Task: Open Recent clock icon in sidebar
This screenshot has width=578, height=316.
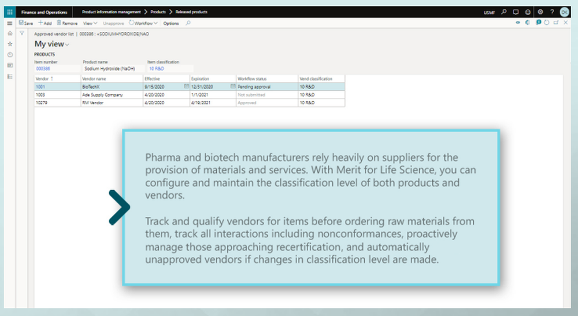Action: coord(10,54)
